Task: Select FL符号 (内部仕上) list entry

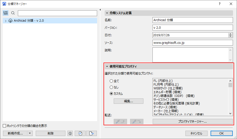Action: click(166, 85)
